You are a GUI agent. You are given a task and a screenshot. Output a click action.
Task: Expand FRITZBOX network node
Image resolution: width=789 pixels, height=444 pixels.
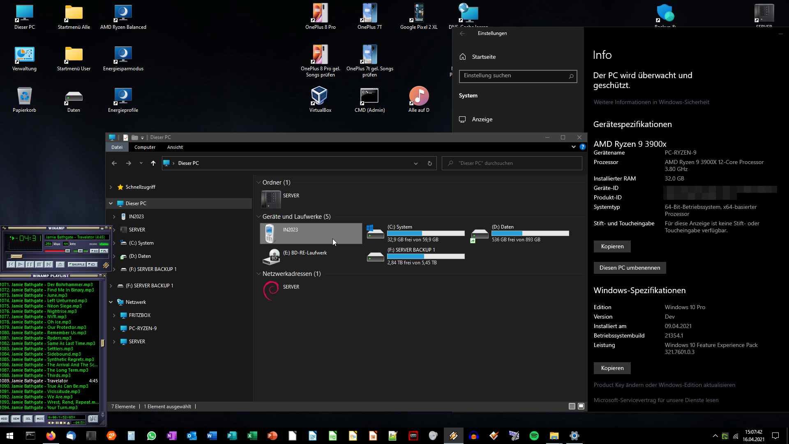(114, 315)
